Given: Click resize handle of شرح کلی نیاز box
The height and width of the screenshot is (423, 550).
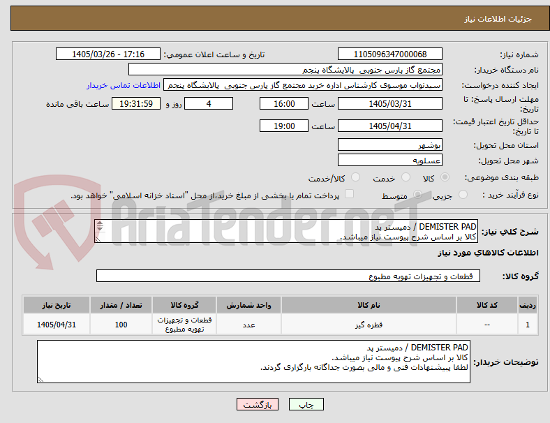Looking at the screenshot, I should click(98, 239).
